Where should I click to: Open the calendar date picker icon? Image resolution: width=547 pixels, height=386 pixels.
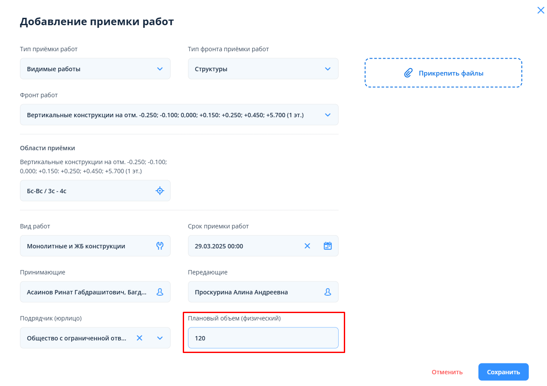click(328, 246)
